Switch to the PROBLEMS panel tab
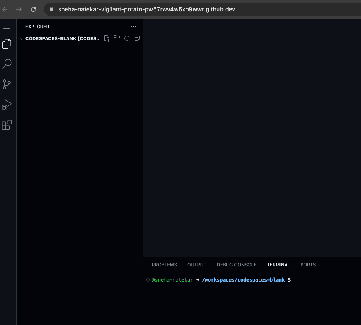361x325 pixels. [x=164, y=265]
